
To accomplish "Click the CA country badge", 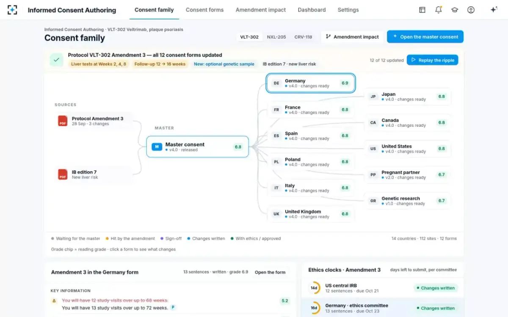I will click(x=373, y=123).
